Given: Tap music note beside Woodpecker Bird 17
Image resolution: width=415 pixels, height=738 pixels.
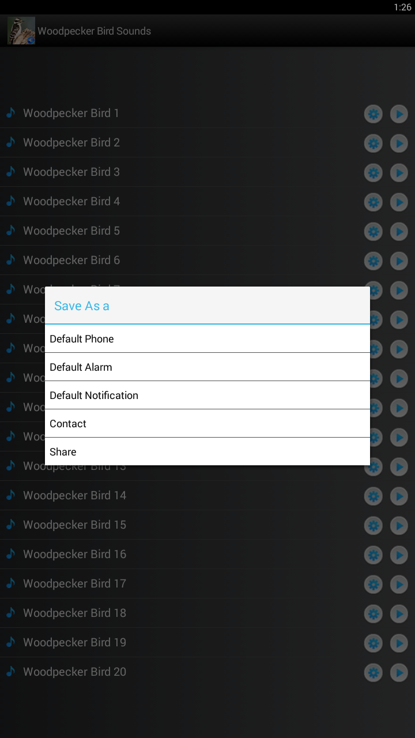Looking at the screenshot, I should point(10,583).
